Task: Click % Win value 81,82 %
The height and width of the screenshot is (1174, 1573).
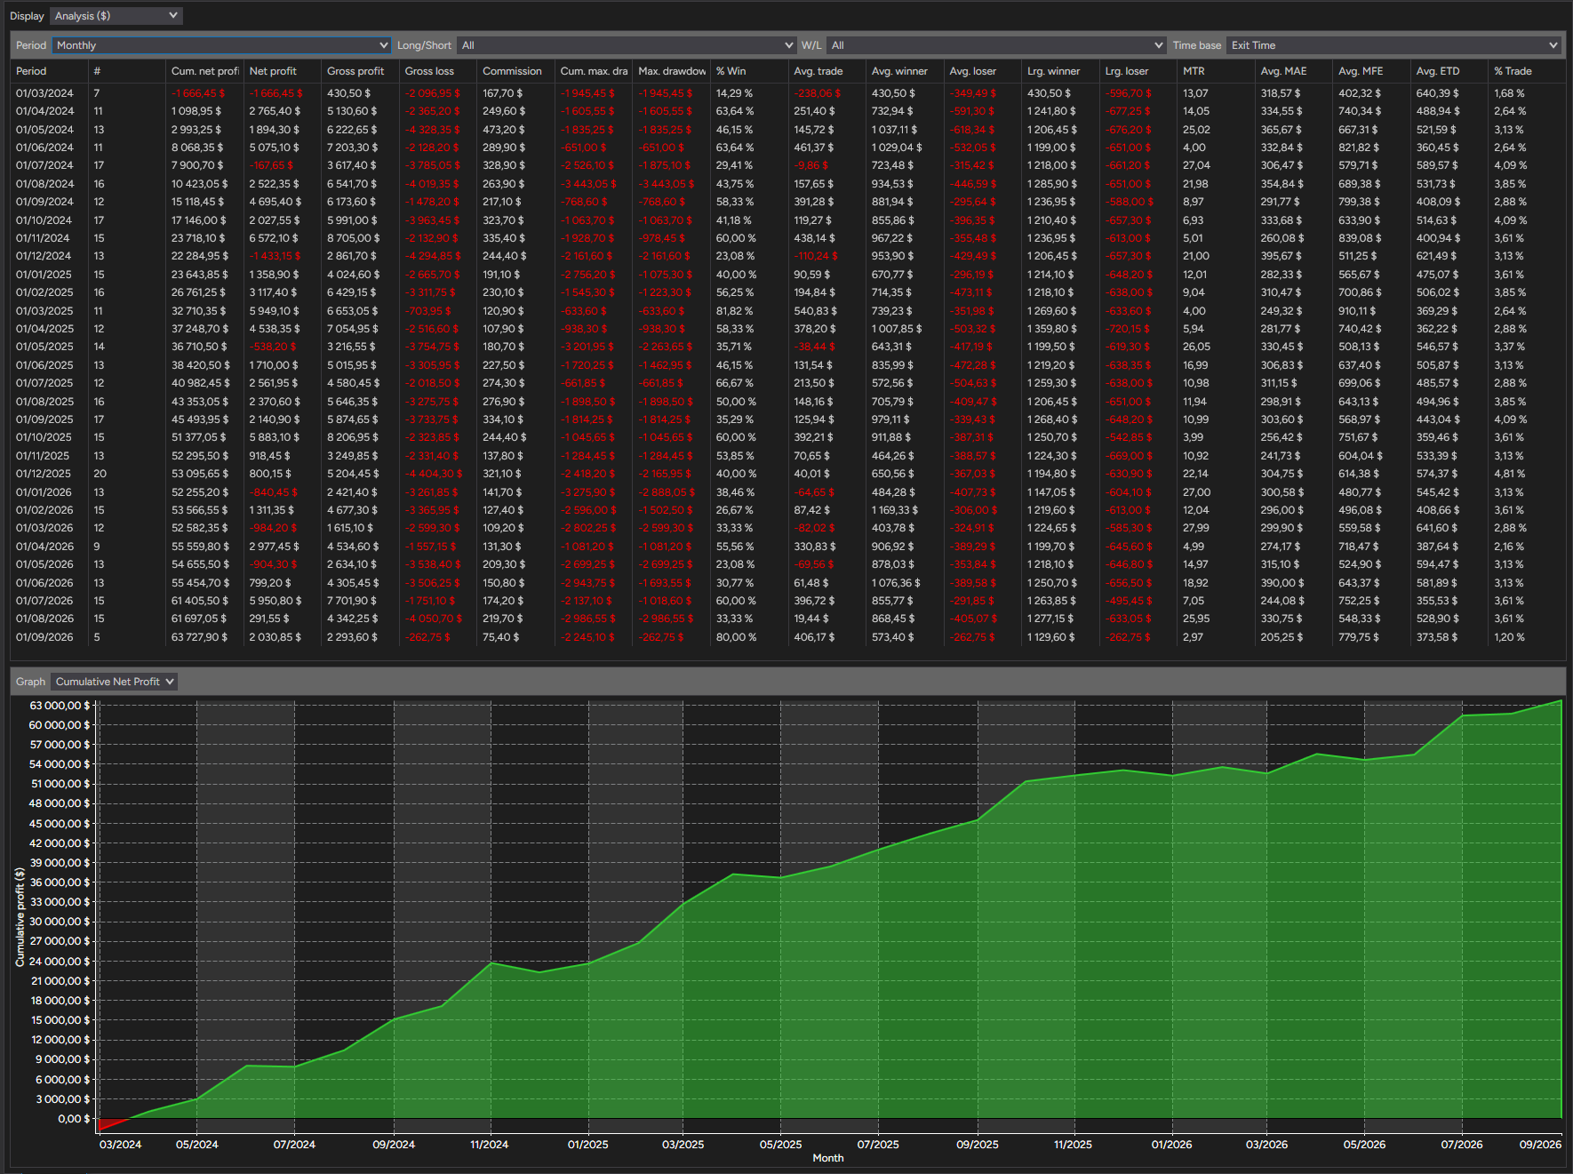Action: pos(734,311)
